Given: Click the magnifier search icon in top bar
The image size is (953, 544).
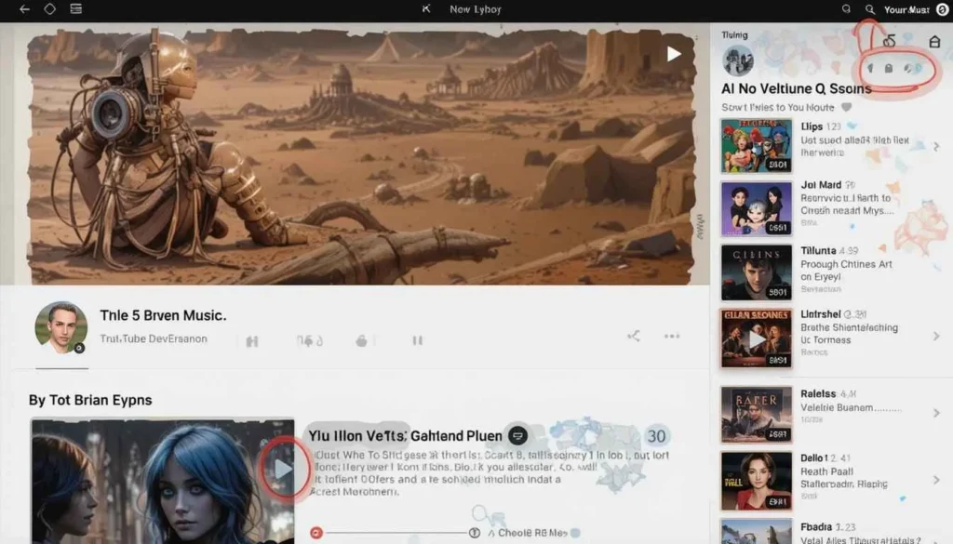Looking at the screenshot, I should [x=870, y=9].
